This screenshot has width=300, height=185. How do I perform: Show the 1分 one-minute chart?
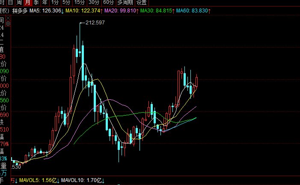click(55, 3)
